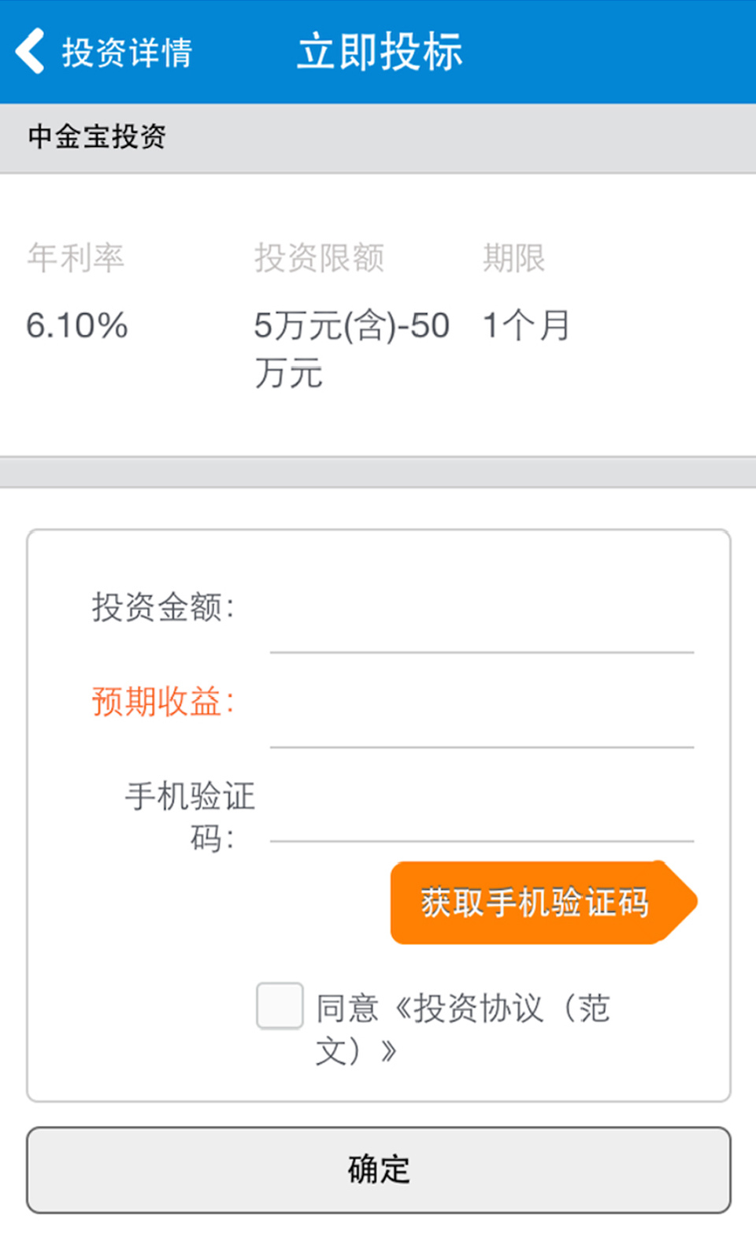
Task: Tap the back chevron icon
Action: [30, 52]
